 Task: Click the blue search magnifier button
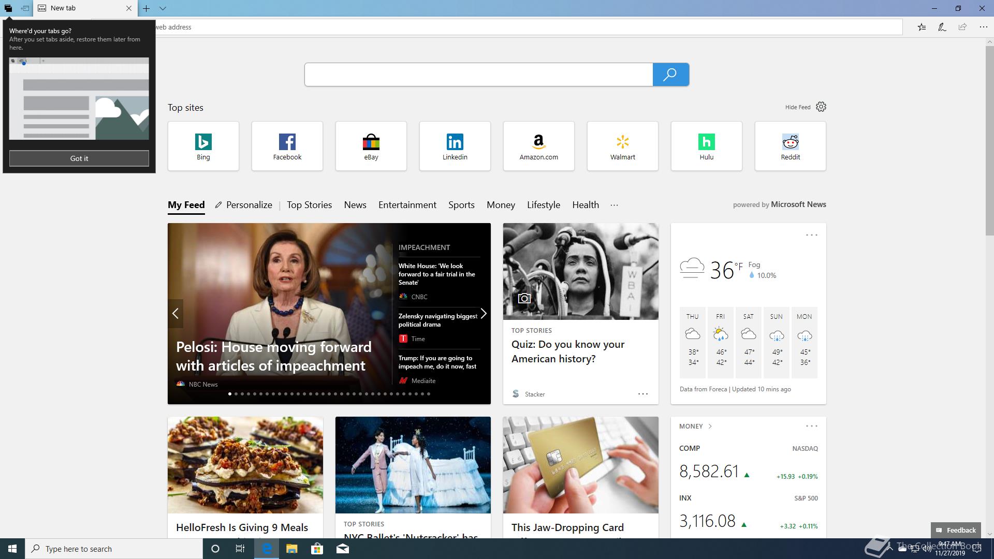coord(670,75)
